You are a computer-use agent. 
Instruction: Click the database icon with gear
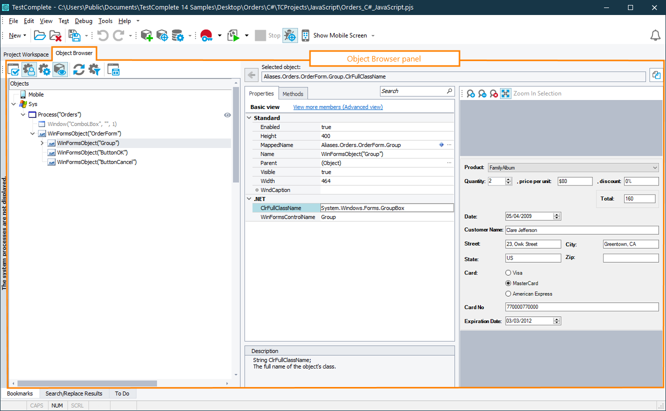click(x=177, y=35)
